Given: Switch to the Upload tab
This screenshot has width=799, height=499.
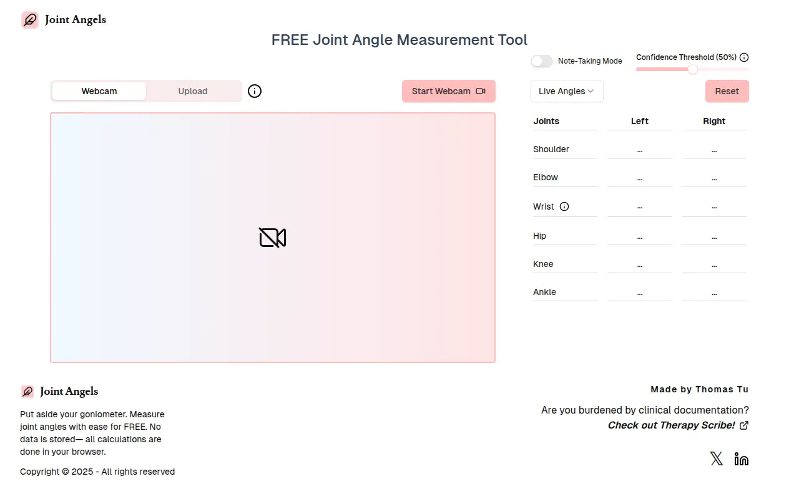Looking at the screenshot, I should 193,91.
